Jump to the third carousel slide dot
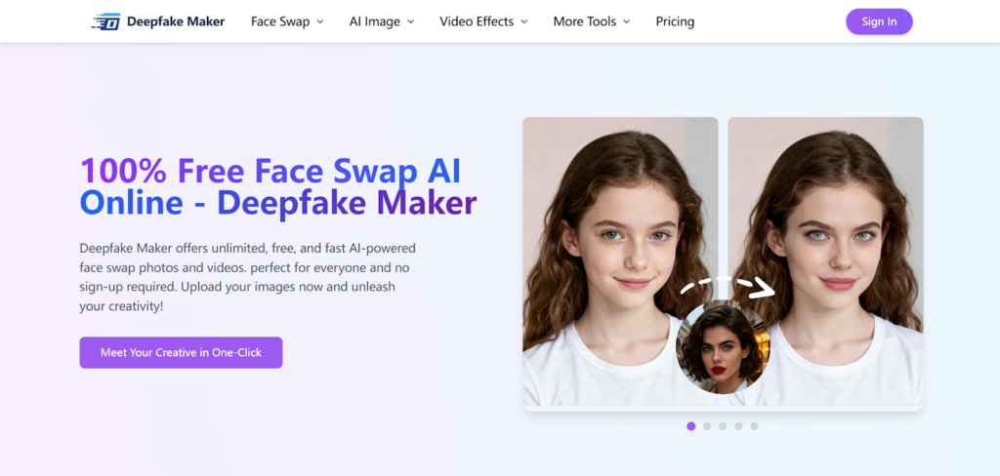 (723, 426)
